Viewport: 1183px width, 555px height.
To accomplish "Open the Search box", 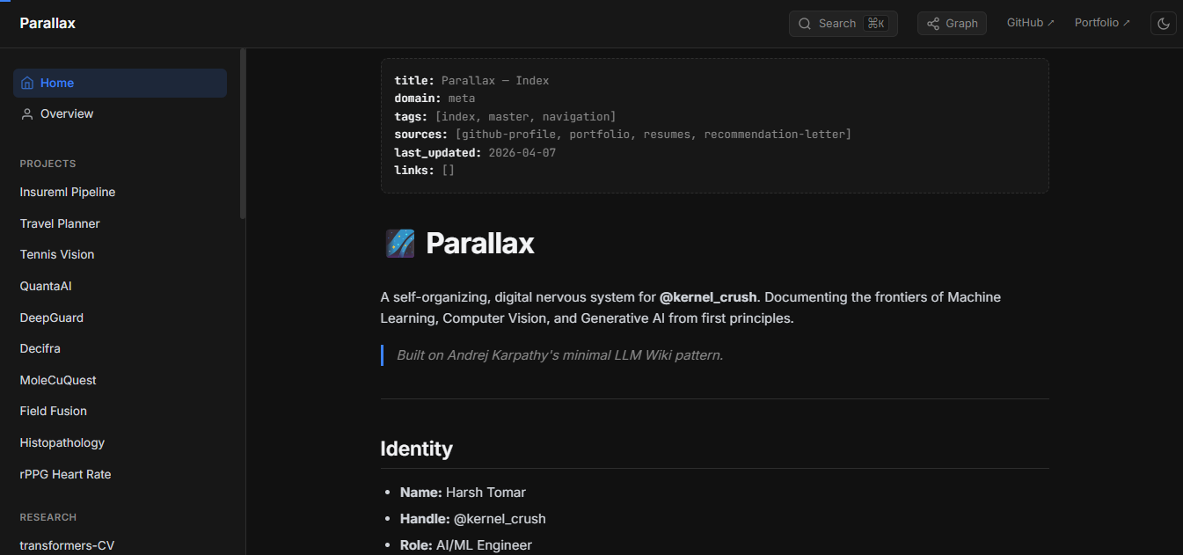I will [843, 24].
